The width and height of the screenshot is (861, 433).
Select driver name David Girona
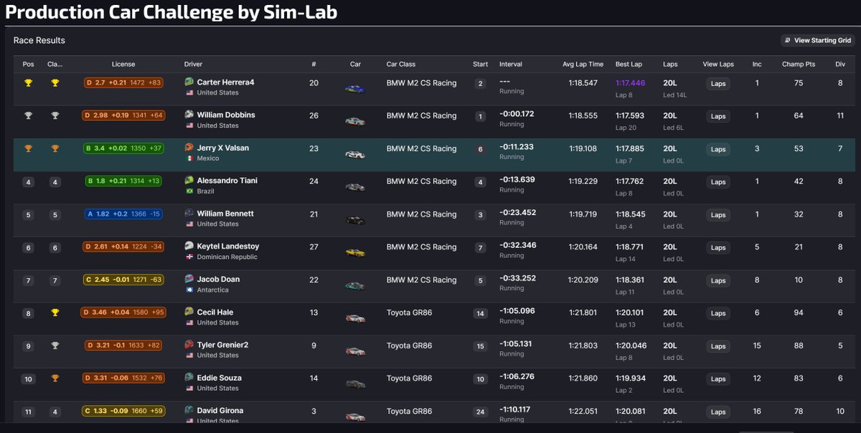(220, 411)
